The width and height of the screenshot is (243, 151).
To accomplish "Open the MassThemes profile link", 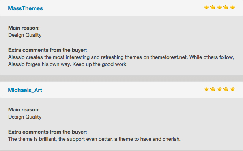I will [25, 8].
